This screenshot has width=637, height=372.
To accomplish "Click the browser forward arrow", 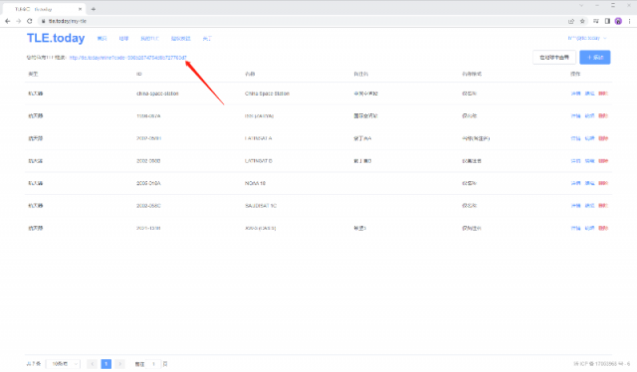I will pos(18,21).
